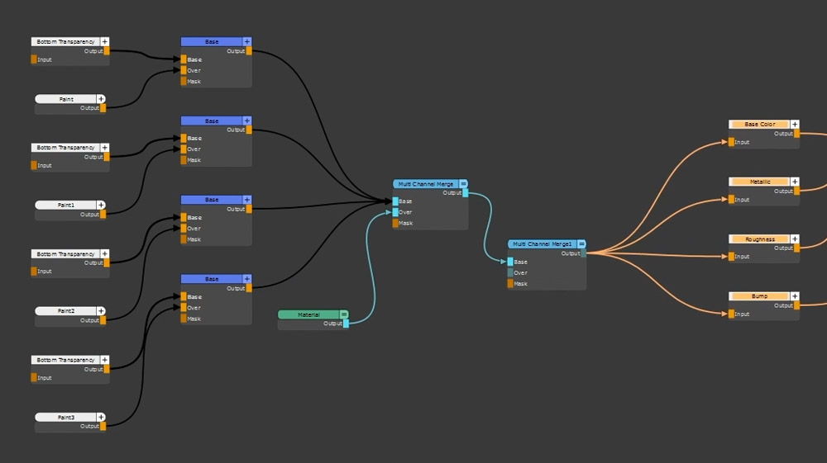Click the Input port of the Roughness node
Image resolution: width=827 pixels, height=463 pixels.
(731, 257)
